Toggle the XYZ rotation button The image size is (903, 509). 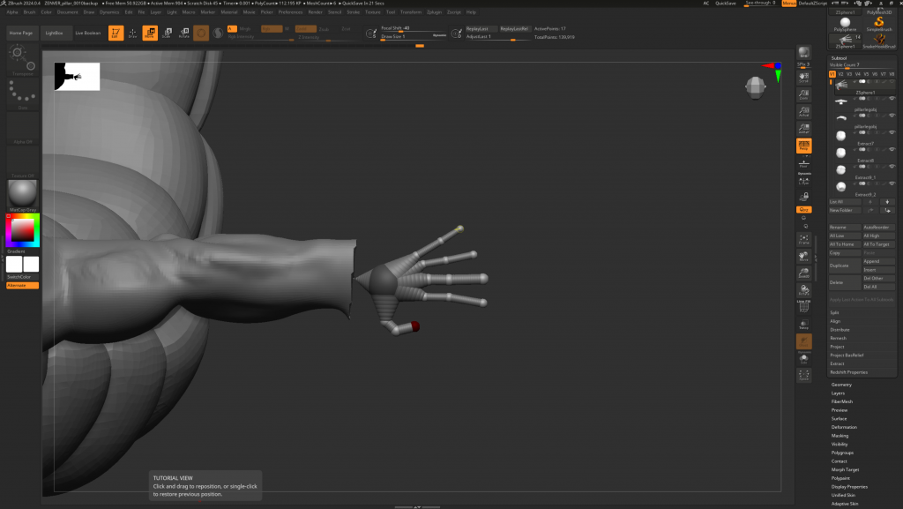[x=804, y=210]
